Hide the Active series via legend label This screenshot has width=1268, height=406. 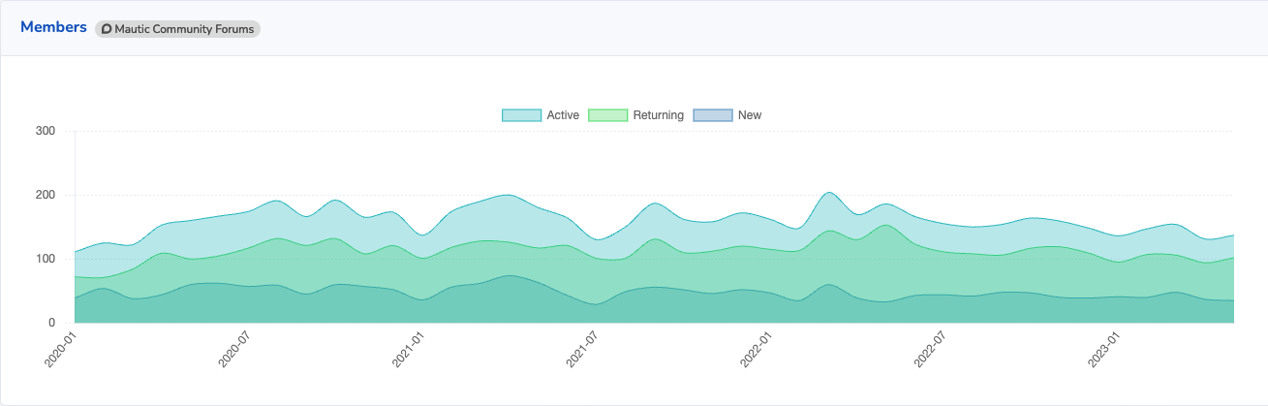[563, 115]
